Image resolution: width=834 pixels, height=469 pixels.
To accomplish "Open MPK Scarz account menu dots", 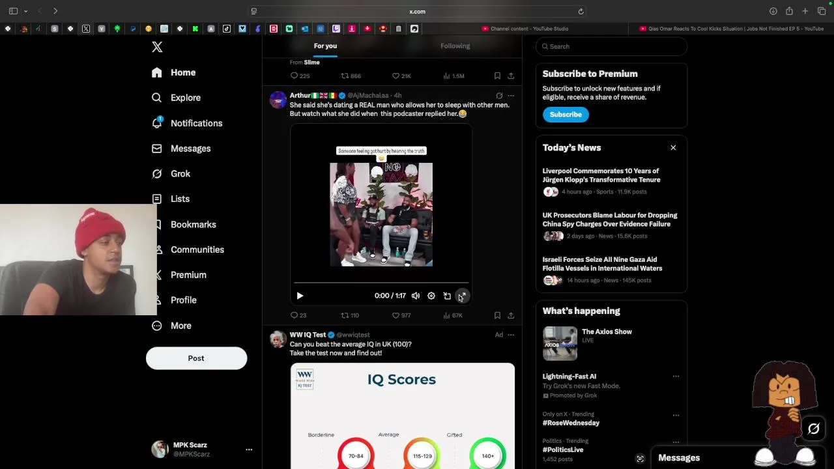I will 249,449.
